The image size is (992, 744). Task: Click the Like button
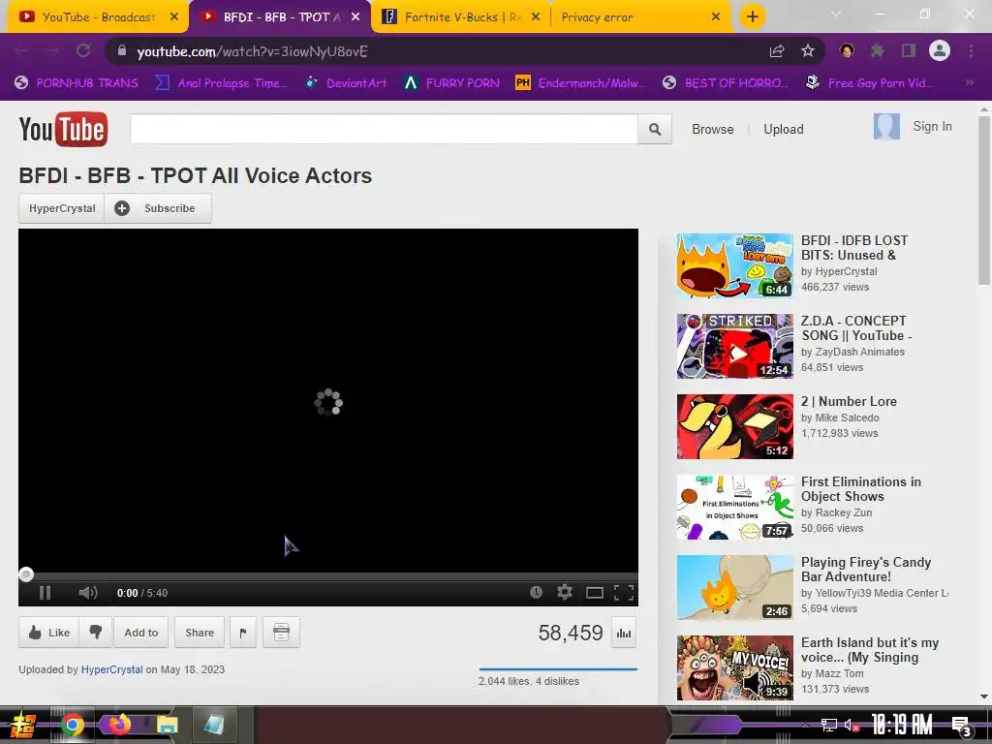click(x=48, y=632)
